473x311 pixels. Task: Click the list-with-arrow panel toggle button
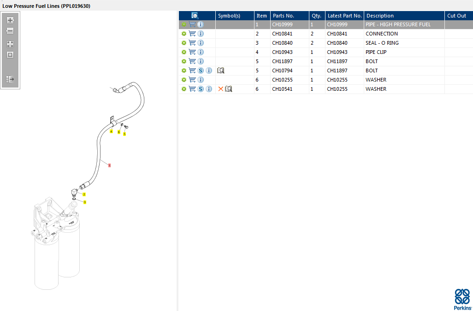(10, 79)
